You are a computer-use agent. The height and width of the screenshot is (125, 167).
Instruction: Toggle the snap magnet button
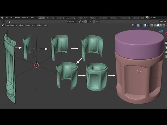tap(85, 22)
